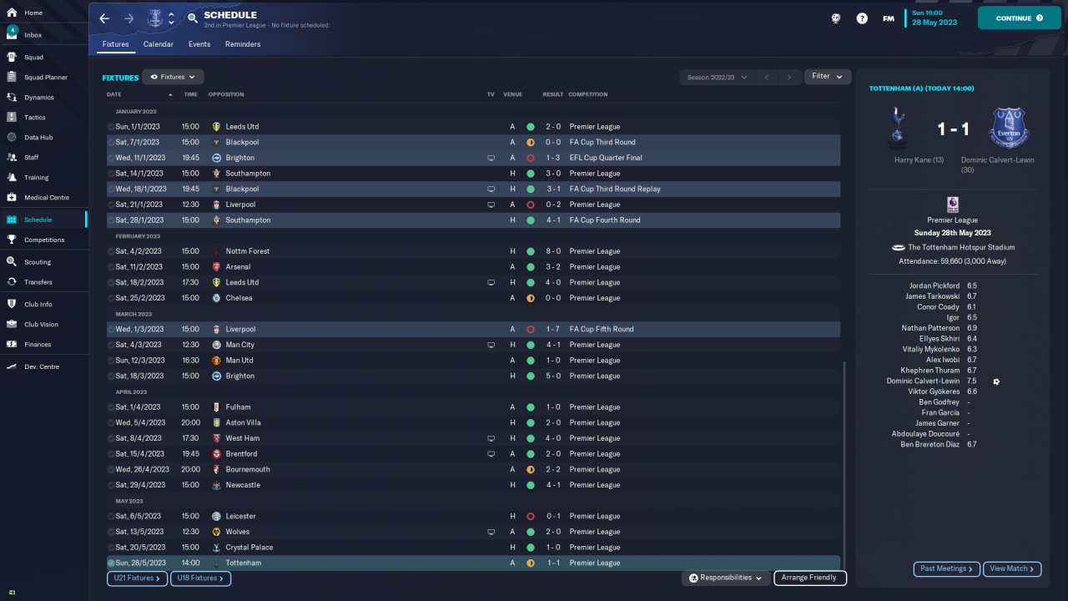Open the Dev. Centre icon
This screenshot has height=601, width=1068.
pos(12,367)
